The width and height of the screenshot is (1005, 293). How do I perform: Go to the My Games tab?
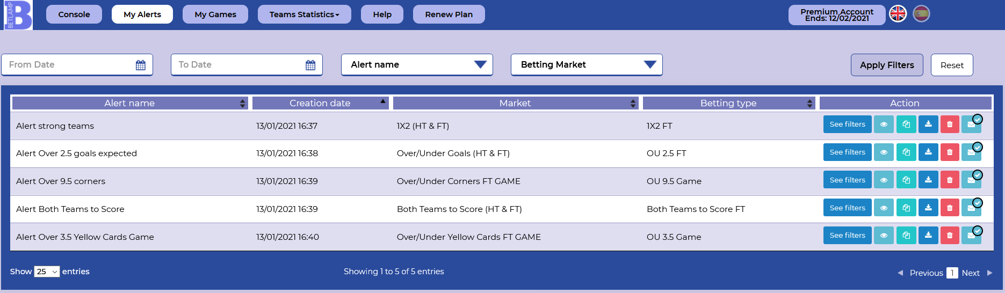[215, 14]
